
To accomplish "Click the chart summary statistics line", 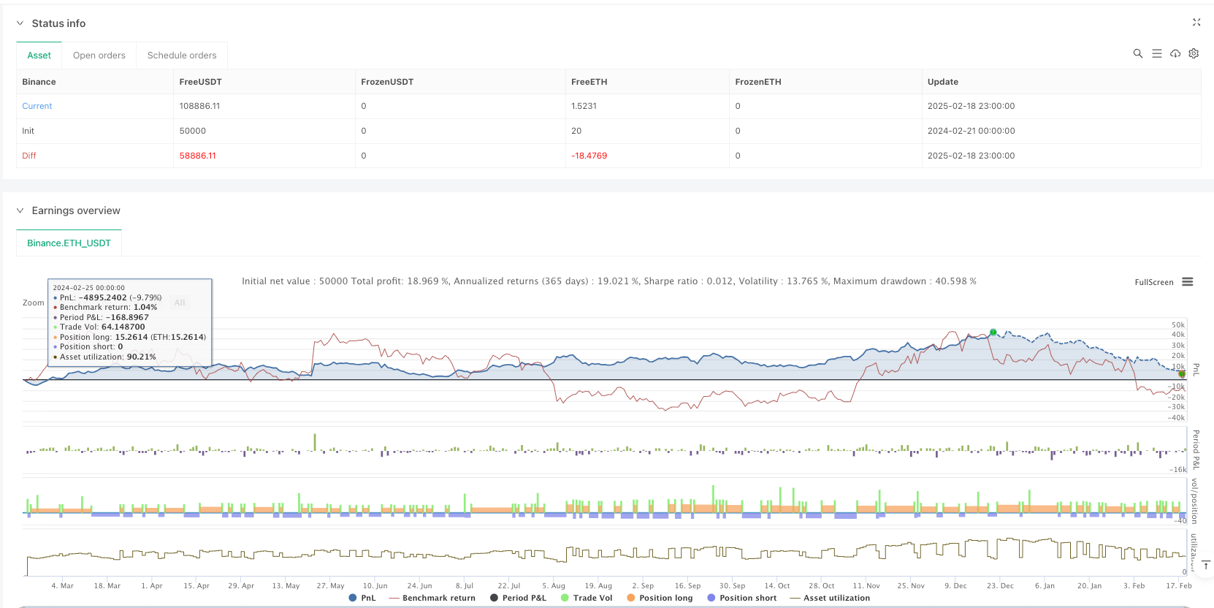I will click(609, 281).
